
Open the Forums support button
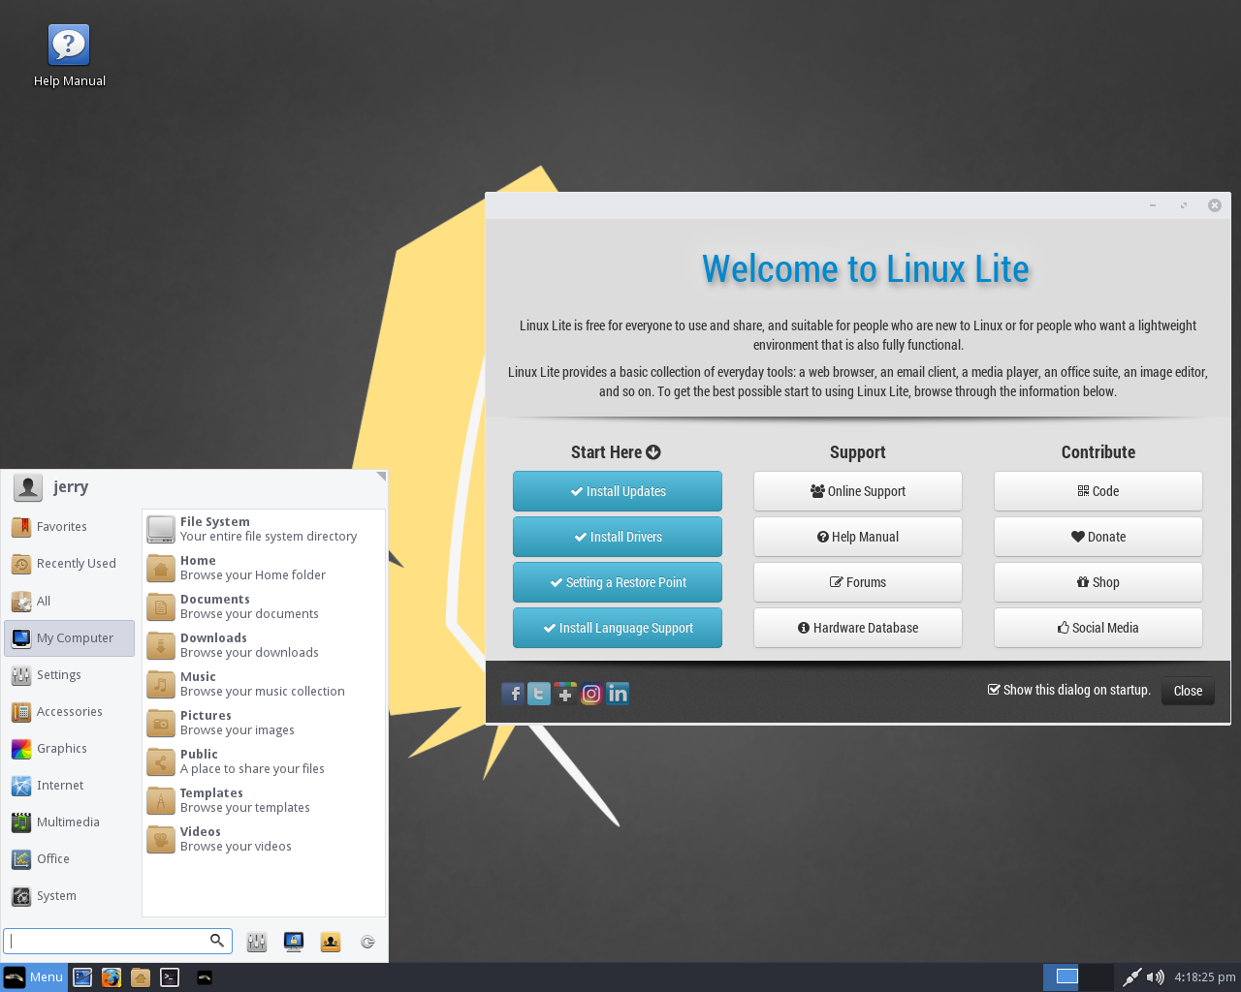[858, 582]
